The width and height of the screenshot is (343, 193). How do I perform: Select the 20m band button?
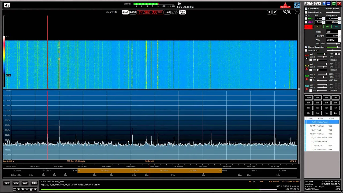335,103
